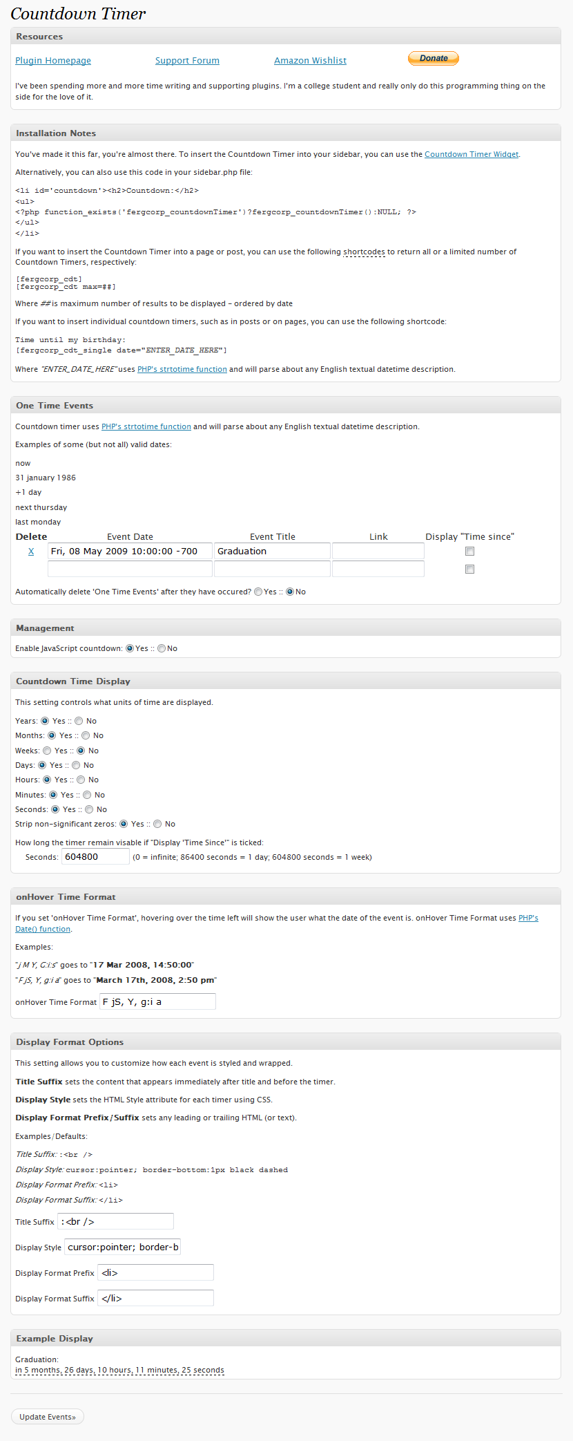Delete the Graduation event with X
The width and height of the screenshot is (573, 1441).
click(x=31, y=552)
